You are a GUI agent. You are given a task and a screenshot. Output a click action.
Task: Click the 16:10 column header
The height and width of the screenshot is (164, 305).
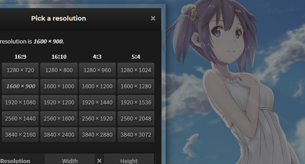(x=59, y=57)
